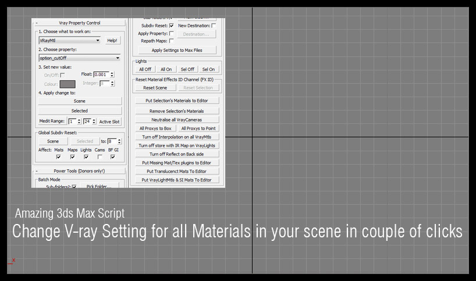Click Scene under Global Subdiv Reset

click(53, 141)
